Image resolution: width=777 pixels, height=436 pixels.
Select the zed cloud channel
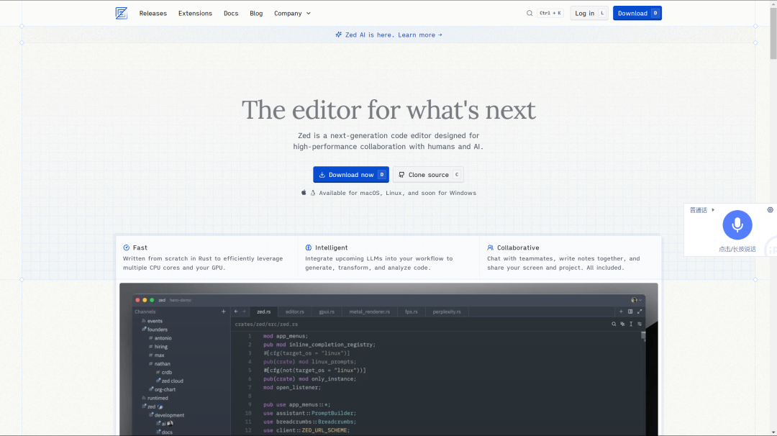[172, 381]
